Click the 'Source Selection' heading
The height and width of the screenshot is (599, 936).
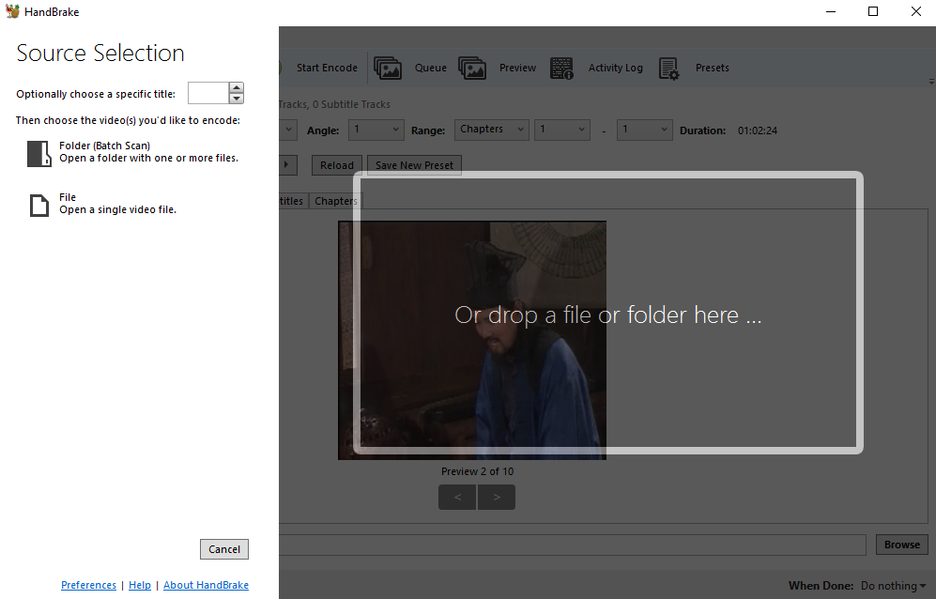pyautogui.click(x=100, y=54)
